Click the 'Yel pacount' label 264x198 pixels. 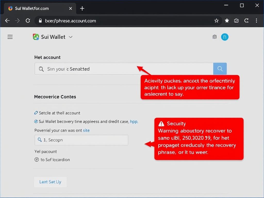46,152
